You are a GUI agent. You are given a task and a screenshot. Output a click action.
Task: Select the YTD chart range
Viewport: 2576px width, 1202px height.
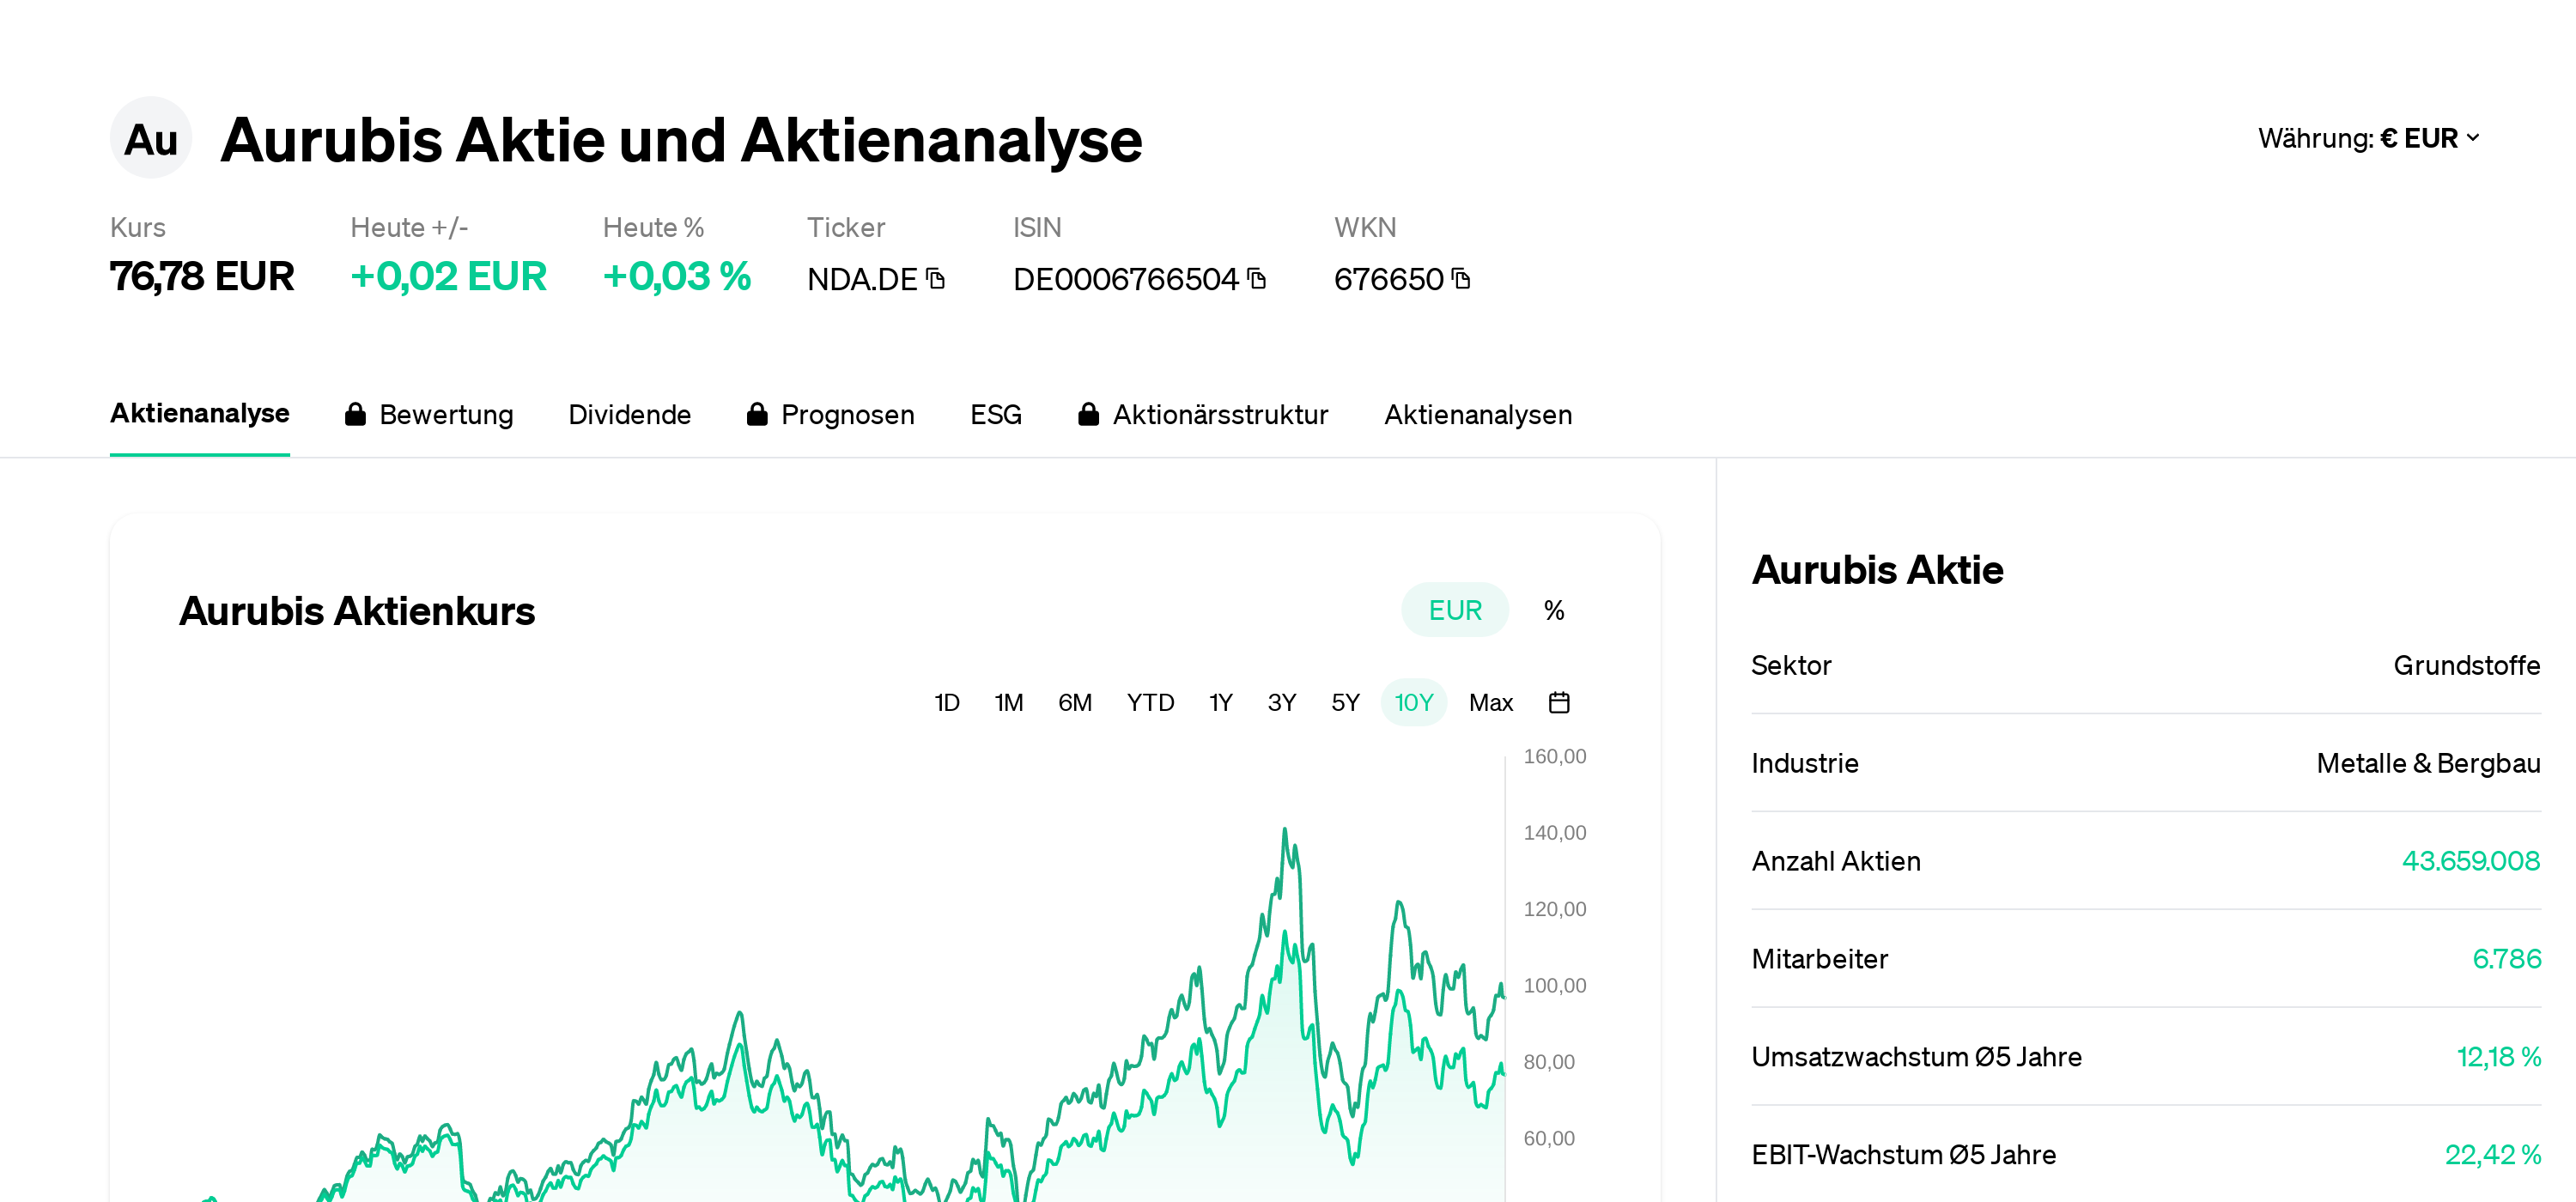(1150, 702)
